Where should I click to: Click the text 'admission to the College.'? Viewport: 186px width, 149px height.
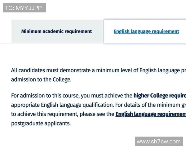tap(41, 79)
